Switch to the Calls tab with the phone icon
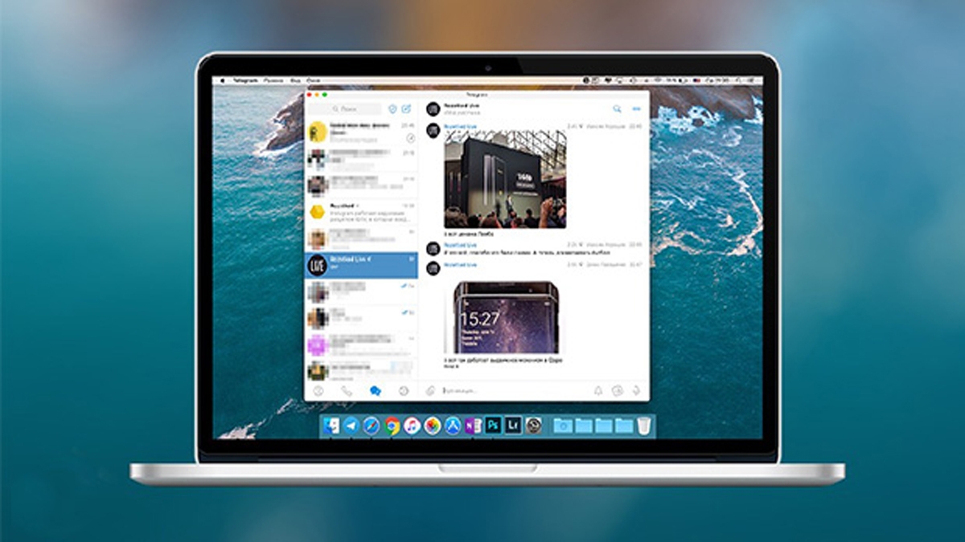This screenshot has height=542, width=965. pyautogui.click(x=347, y=391)
